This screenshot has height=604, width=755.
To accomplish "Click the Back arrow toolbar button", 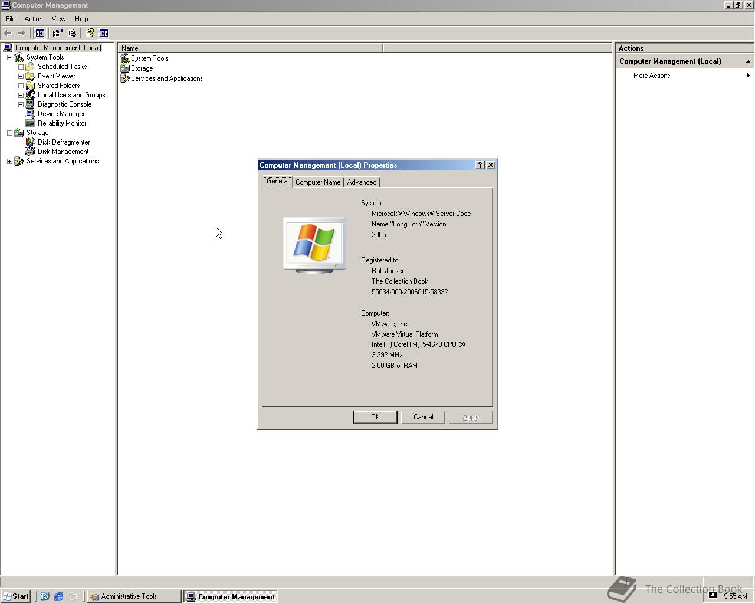I will coord(8,33).
